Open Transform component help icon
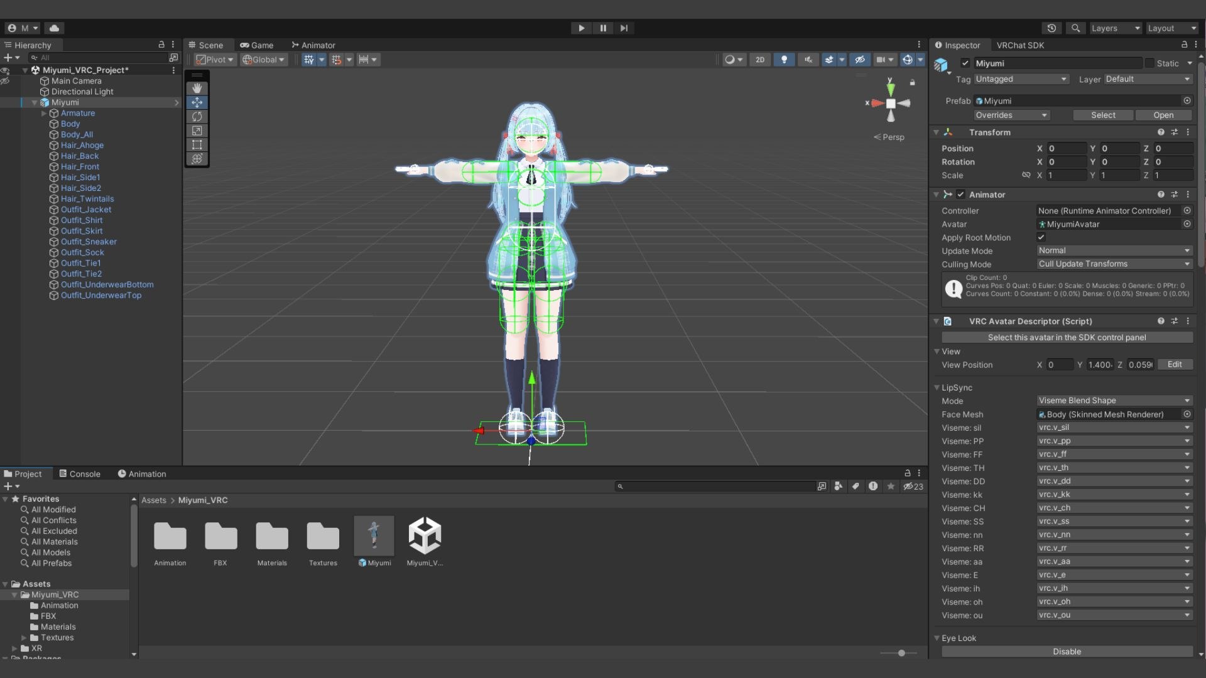 [1161, 132]
